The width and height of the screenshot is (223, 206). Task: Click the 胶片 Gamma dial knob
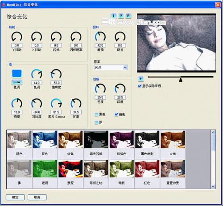click(x=56, y=103)
